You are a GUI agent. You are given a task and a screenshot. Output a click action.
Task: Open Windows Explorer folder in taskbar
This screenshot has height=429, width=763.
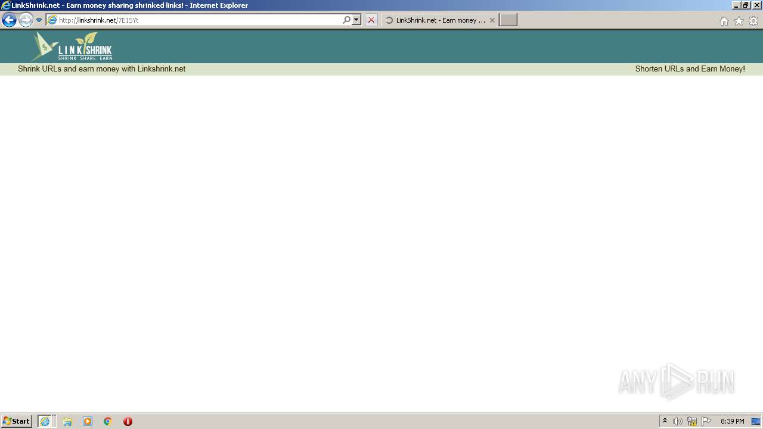coord(67,421)
